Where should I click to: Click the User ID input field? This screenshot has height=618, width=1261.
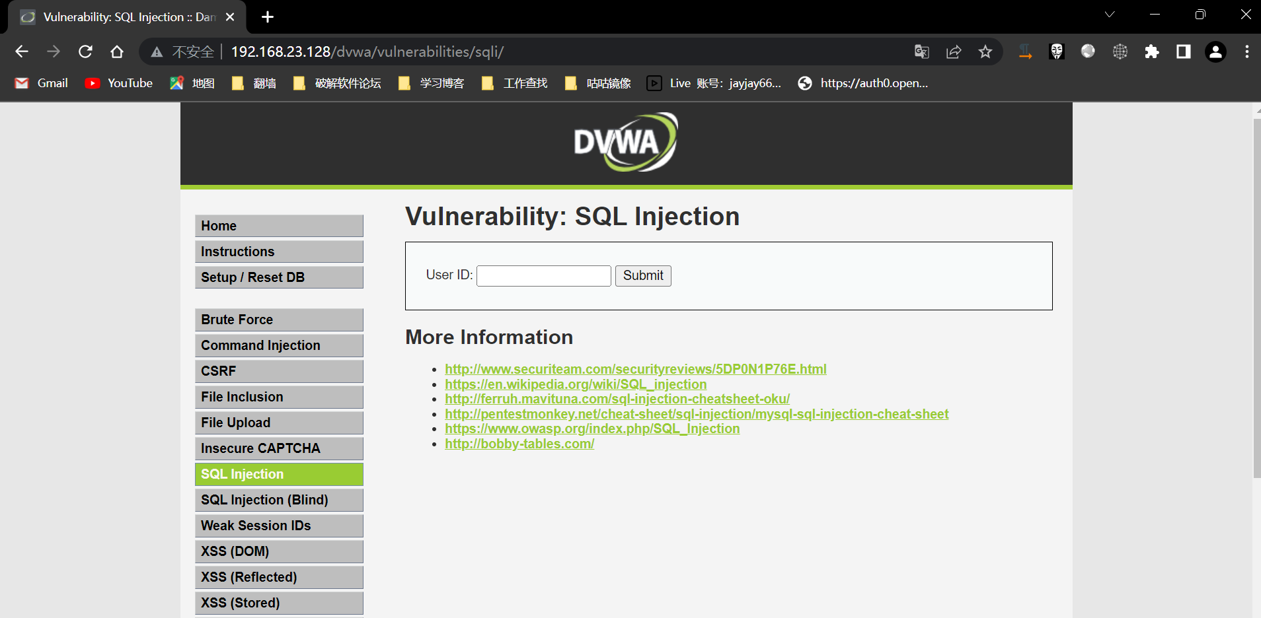click(x=543, y=276)
